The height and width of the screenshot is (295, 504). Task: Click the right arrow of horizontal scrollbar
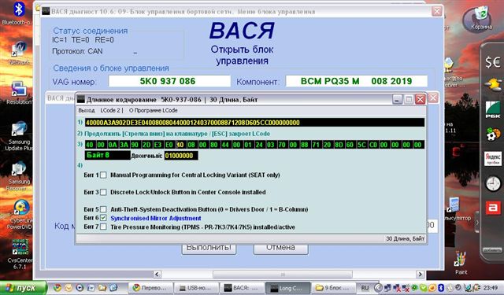420,274
